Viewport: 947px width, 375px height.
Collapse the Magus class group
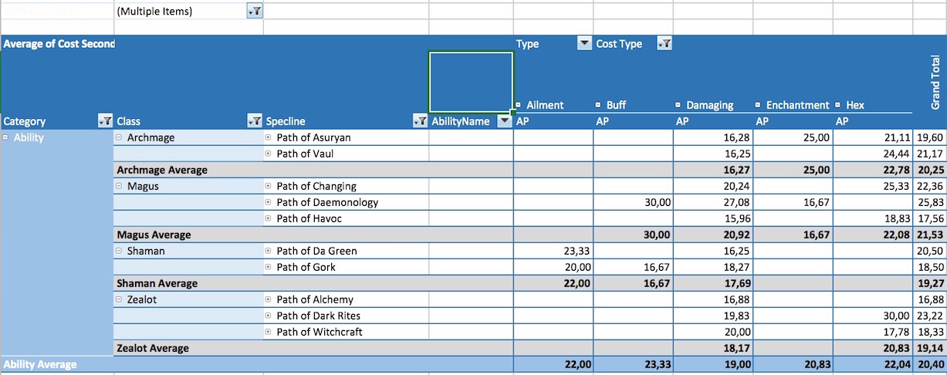pyautogui.click(x=119, y=186)
